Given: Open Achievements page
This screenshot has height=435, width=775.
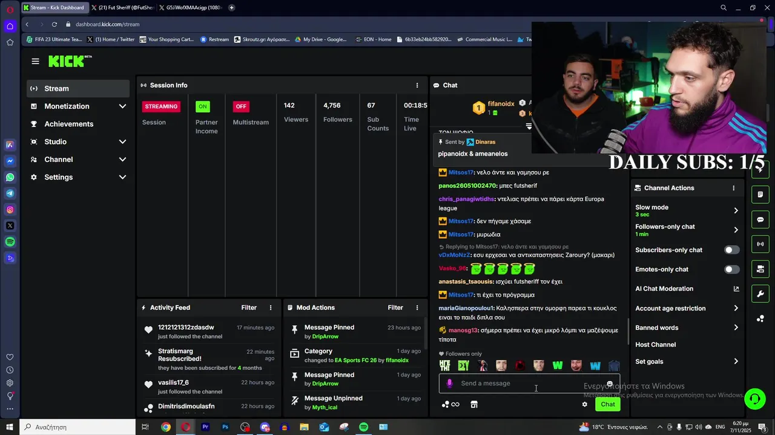Looking at the screenshot, I should point(78,124).
